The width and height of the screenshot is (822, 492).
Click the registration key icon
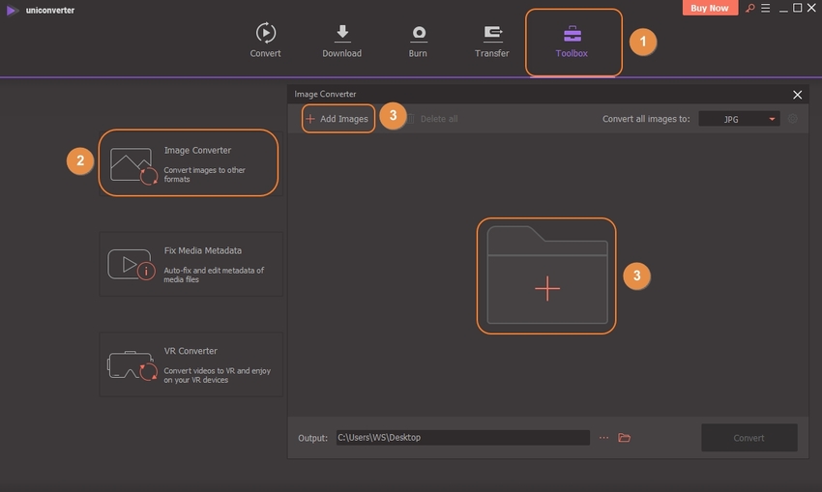[x=749, y=8]
